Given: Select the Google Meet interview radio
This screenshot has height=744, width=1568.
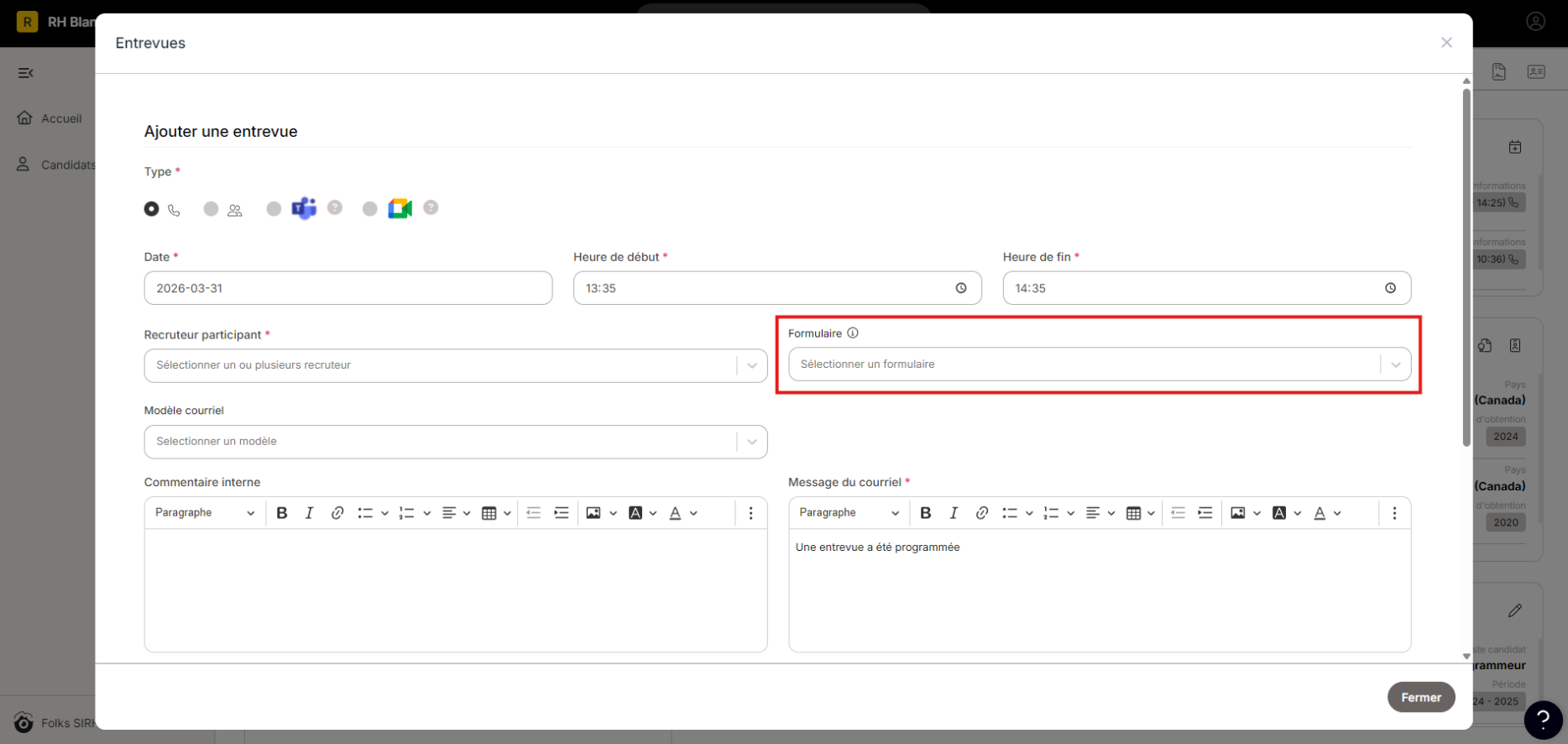Looking at the screenshot, I should pos(369,208).
